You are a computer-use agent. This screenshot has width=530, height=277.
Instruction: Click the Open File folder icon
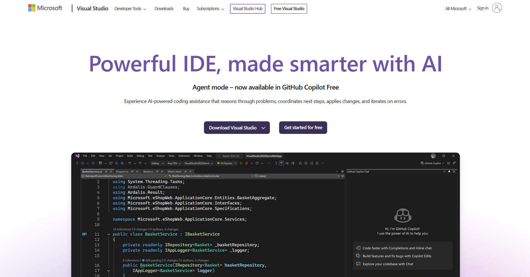(111, 163)
